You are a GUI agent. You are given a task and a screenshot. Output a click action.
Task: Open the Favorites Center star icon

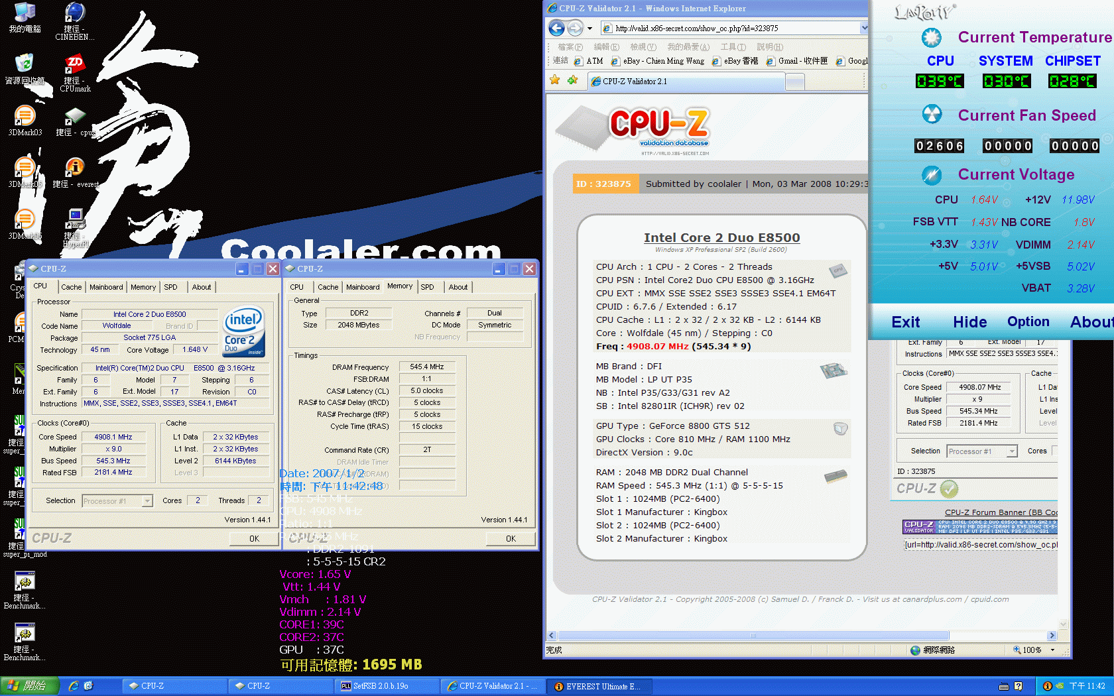pyautogui.click(x=555, y=80)
